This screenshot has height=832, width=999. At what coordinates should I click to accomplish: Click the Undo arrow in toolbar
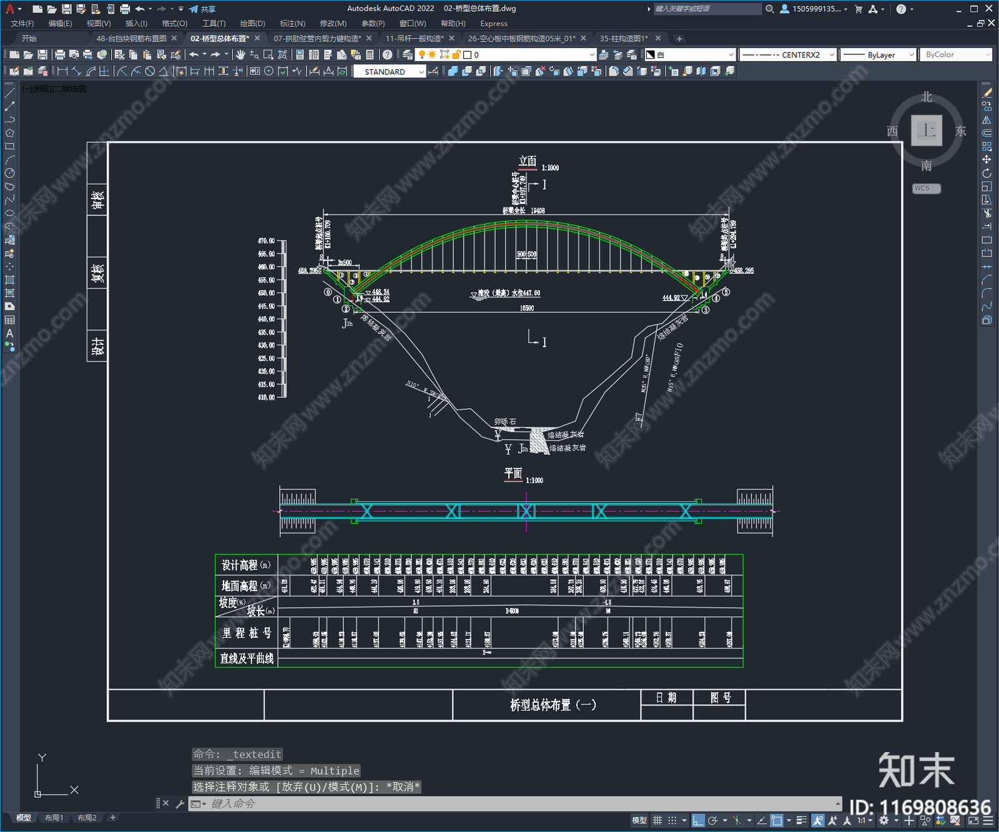coord(194,55)
